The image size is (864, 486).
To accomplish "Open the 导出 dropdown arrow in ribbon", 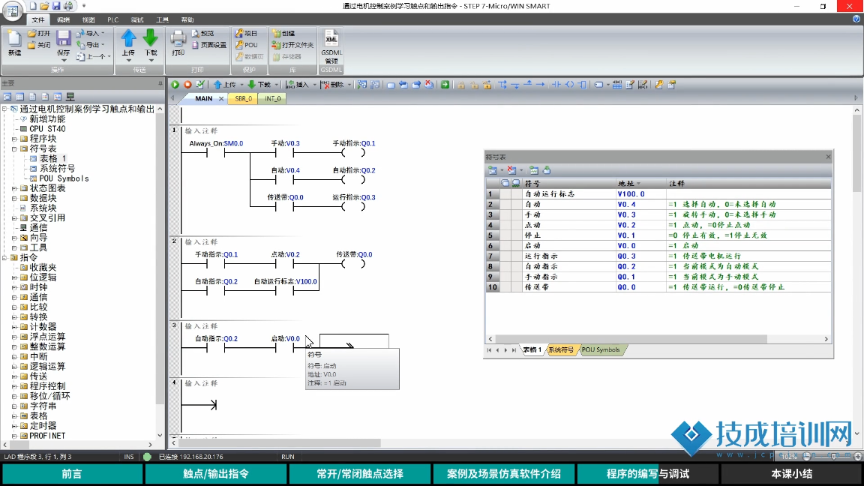I will tap(103, 45).
